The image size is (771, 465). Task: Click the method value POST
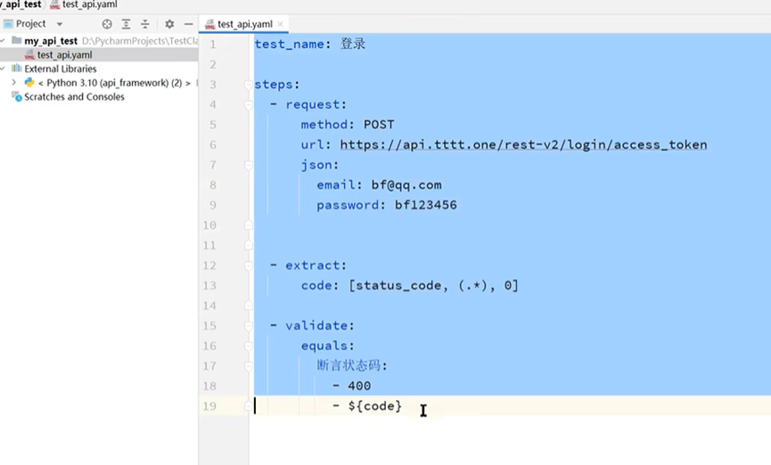tap(379, 125)
